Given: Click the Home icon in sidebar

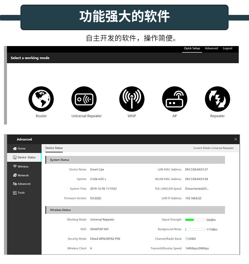Looking at the screenshot, I should (15, 149).
